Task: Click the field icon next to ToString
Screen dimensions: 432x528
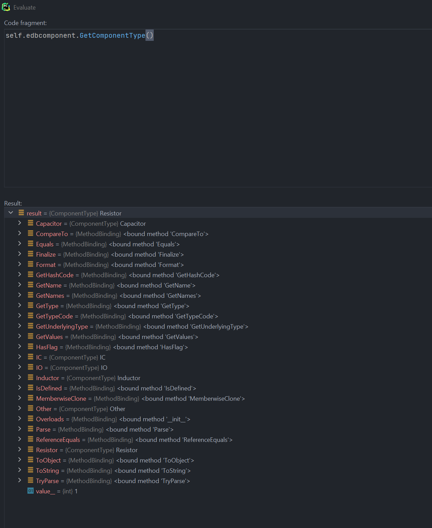Action: [30, 470]
